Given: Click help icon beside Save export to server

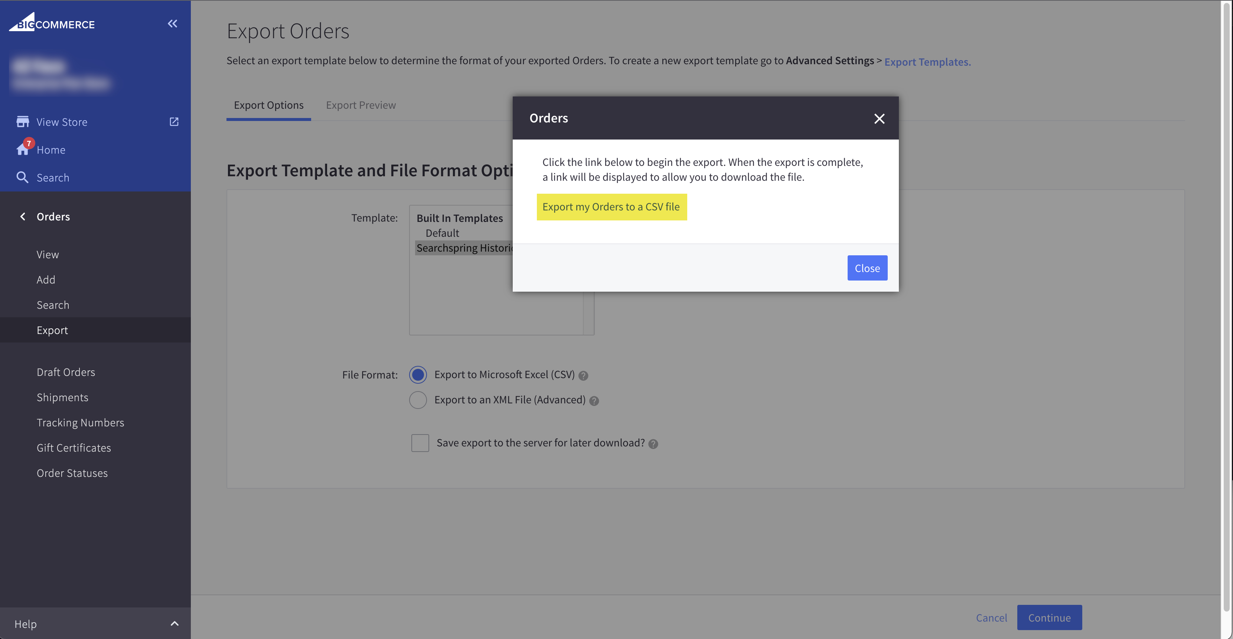Looking at the screenshot, I should [x=653, y=444].
